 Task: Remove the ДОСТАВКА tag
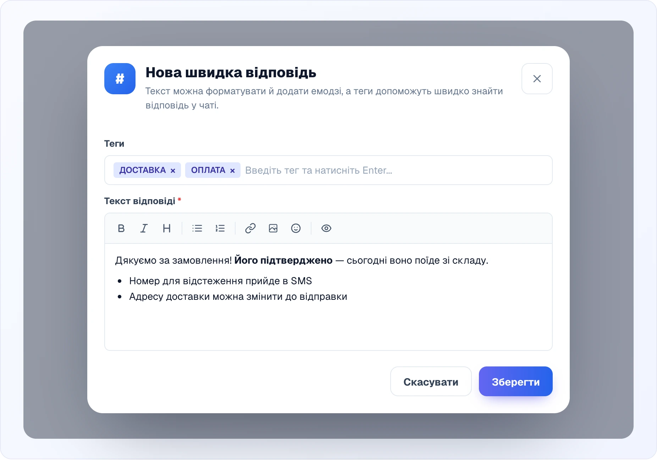click(173, 171)
